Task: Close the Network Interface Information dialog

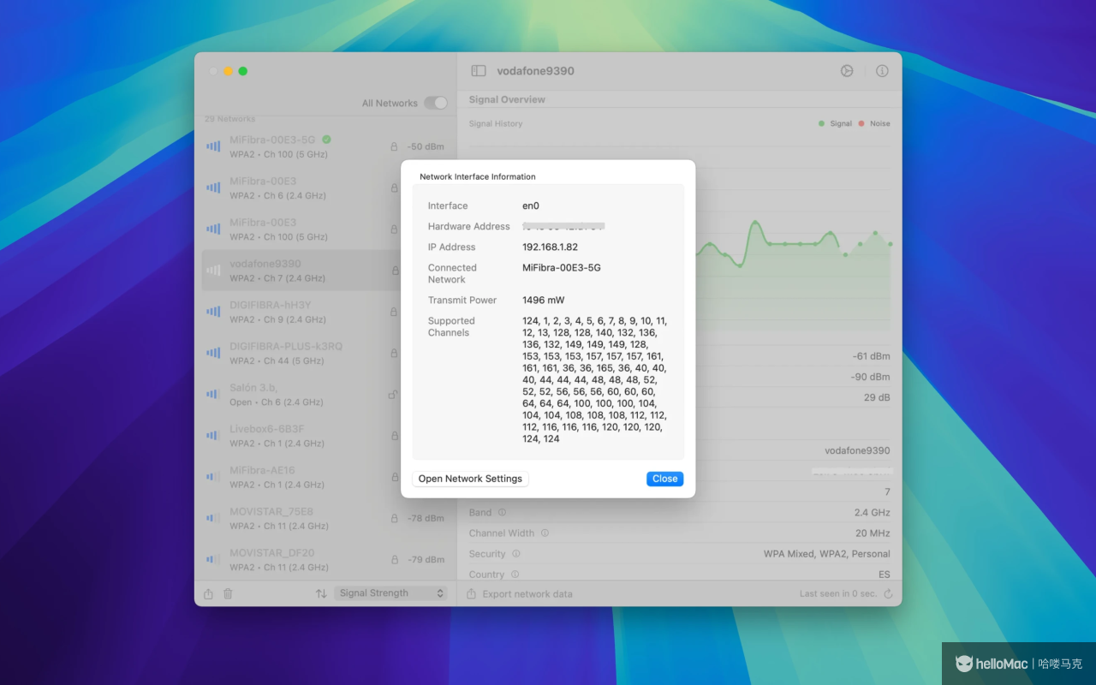Action: point(665,479)
